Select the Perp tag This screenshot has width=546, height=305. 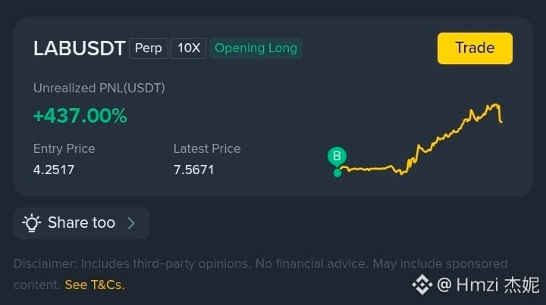[149, 48]
